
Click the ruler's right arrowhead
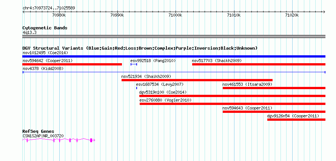coord(324,12)
